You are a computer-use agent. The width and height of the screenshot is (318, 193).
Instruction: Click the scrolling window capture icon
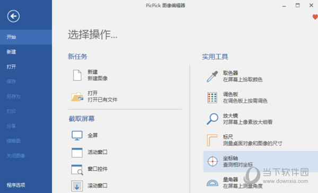click(77, 186)
